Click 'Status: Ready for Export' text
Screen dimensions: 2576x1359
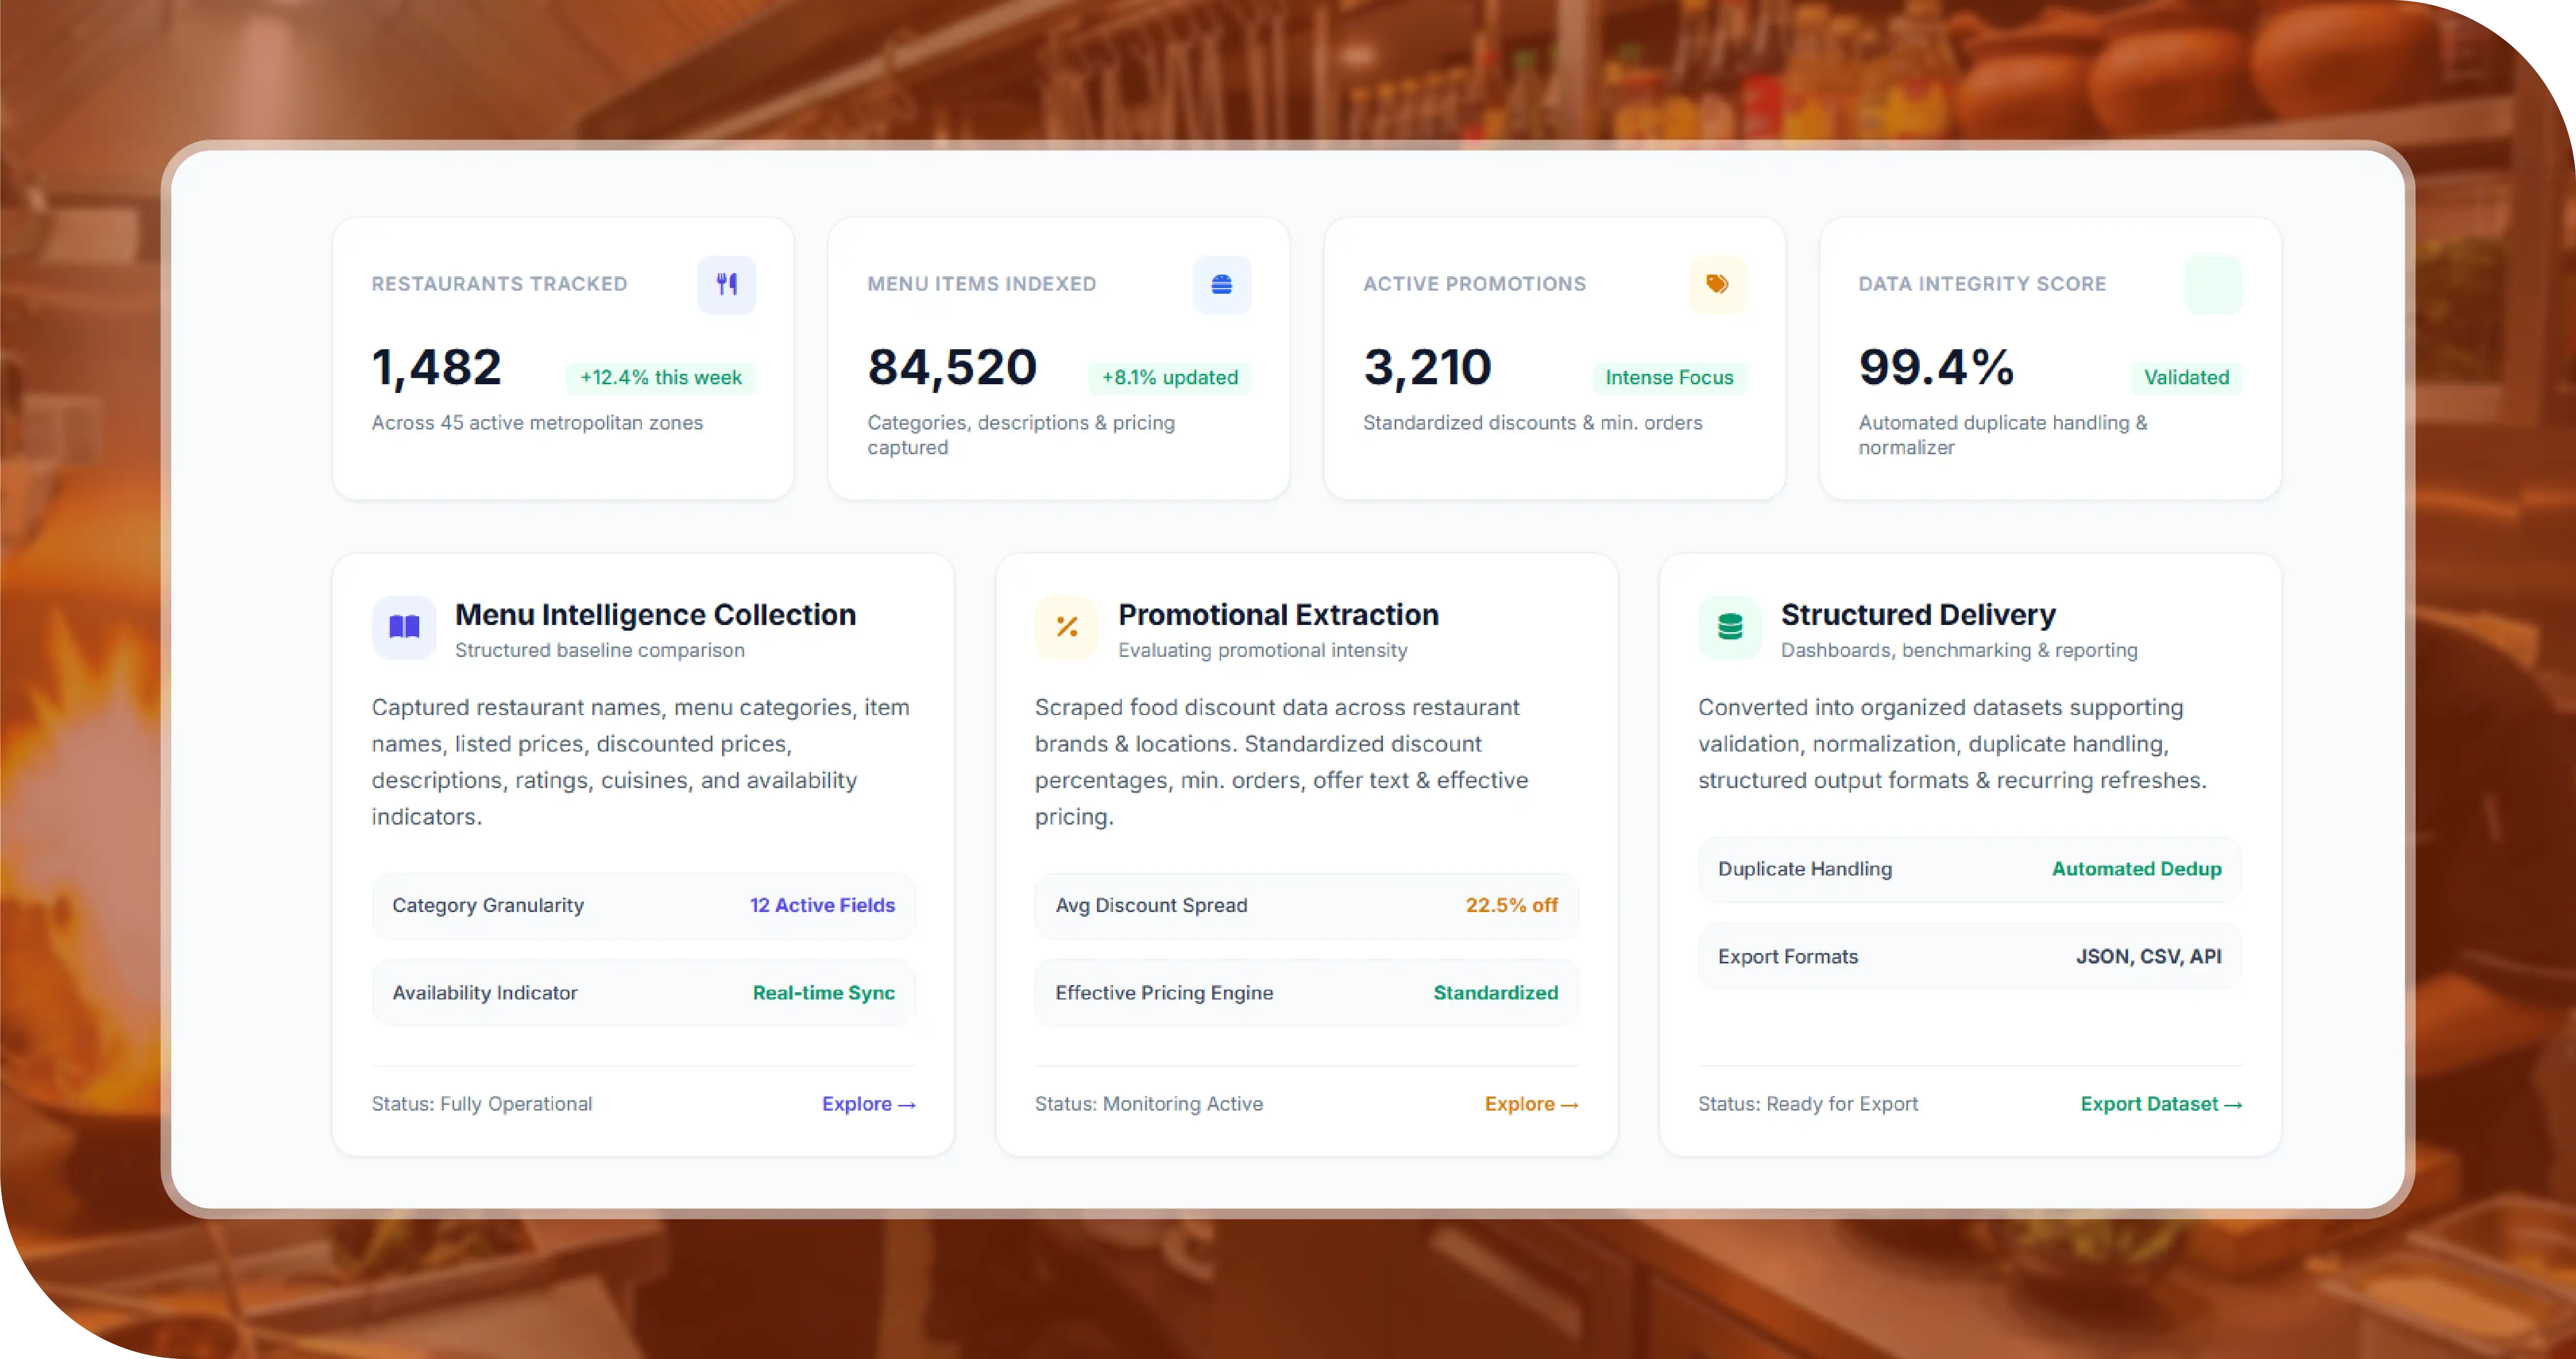pyautogui.click(x=1808, y=1104)
